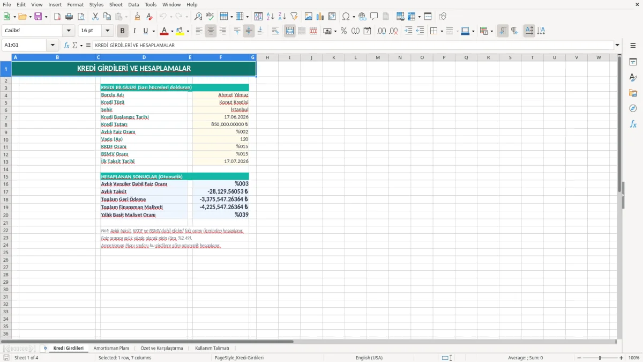This screenshot has width=643, height=362.
Task: Toggle Underline formatting
Action: (145, 31)
